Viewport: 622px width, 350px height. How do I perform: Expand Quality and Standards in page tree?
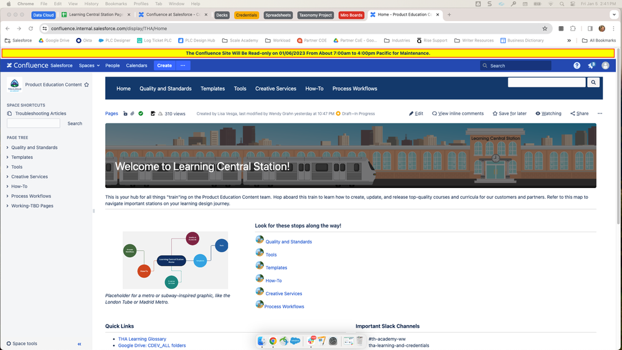point(7,147)
